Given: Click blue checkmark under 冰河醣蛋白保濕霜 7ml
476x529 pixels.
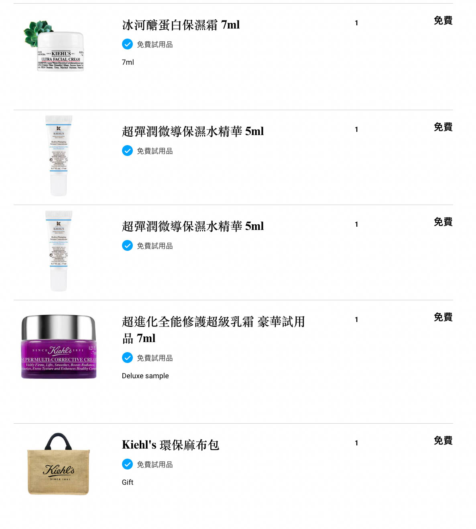Looking at the screenshot, I should coord(127,44).
